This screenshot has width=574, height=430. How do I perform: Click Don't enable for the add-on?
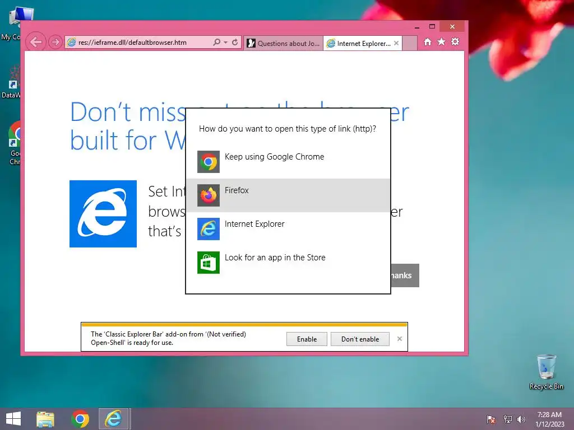[x=360, y=339]
